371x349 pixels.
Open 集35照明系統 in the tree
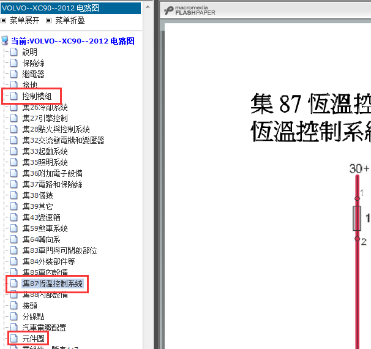tap(45, 162)
